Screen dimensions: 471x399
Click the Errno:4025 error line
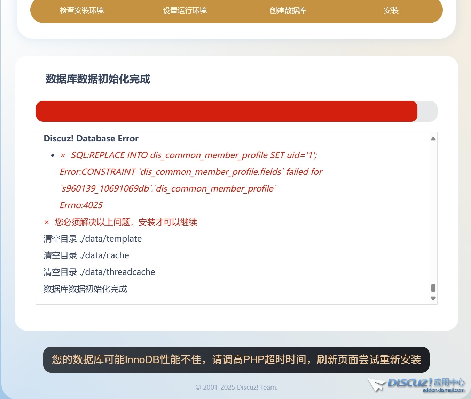(x=81, y=205)
